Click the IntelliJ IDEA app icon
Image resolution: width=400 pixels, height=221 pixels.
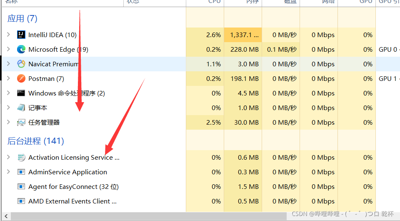tap(21, 35)
